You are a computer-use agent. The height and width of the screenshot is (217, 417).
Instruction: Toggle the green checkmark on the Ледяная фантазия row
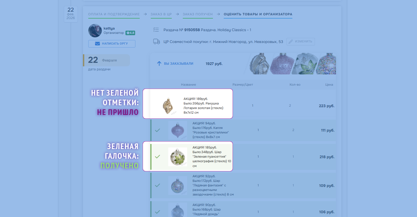tap(157, 185)
